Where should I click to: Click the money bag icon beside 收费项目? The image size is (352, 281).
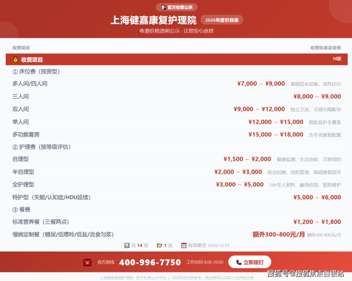(16, 60)
